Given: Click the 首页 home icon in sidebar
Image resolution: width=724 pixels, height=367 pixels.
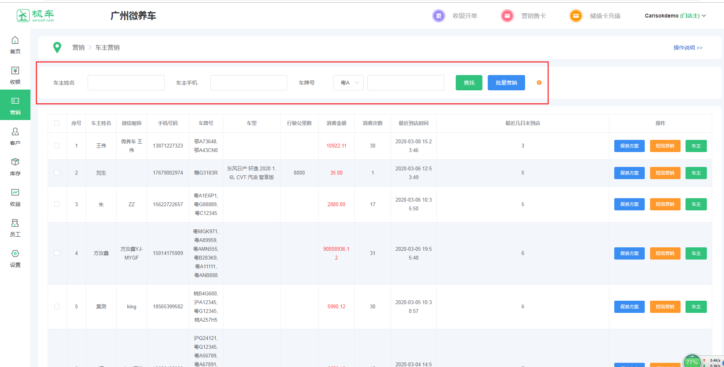Looking at the screenshot, I should (15, 40).
